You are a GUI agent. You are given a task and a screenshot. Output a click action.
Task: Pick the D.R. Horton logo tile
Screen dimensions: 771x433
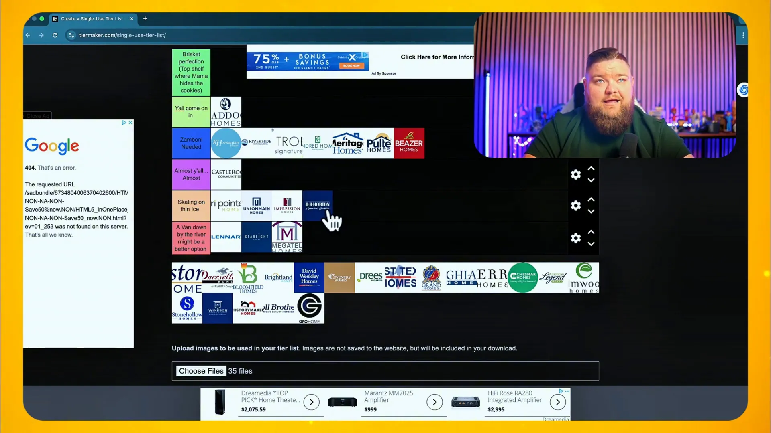(x=318, y=206)
